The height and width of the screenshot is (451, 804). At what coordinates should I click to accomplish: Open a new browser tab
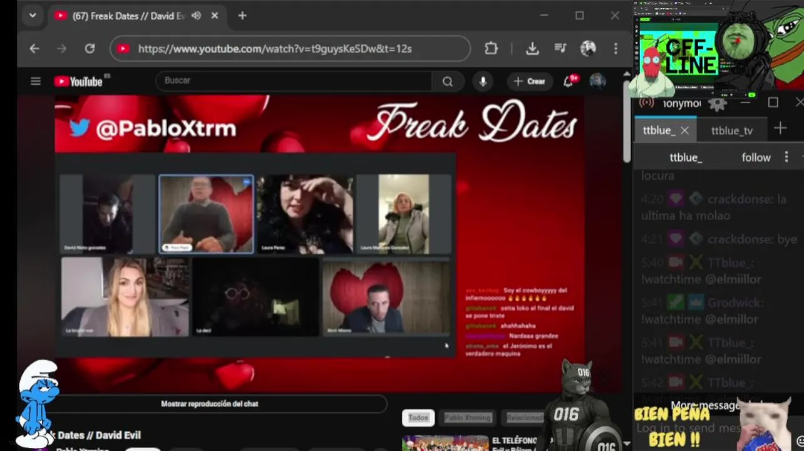[x=242, y=16]
